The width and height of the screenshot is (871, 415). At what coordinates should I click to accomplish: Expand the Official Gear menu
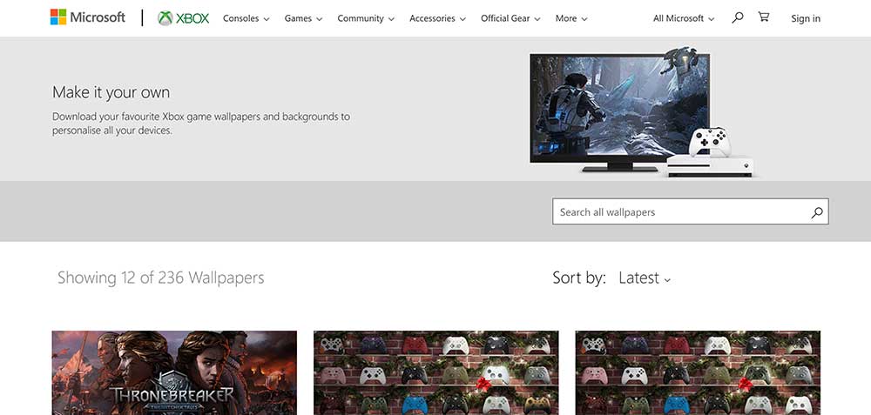coord(510,18)
